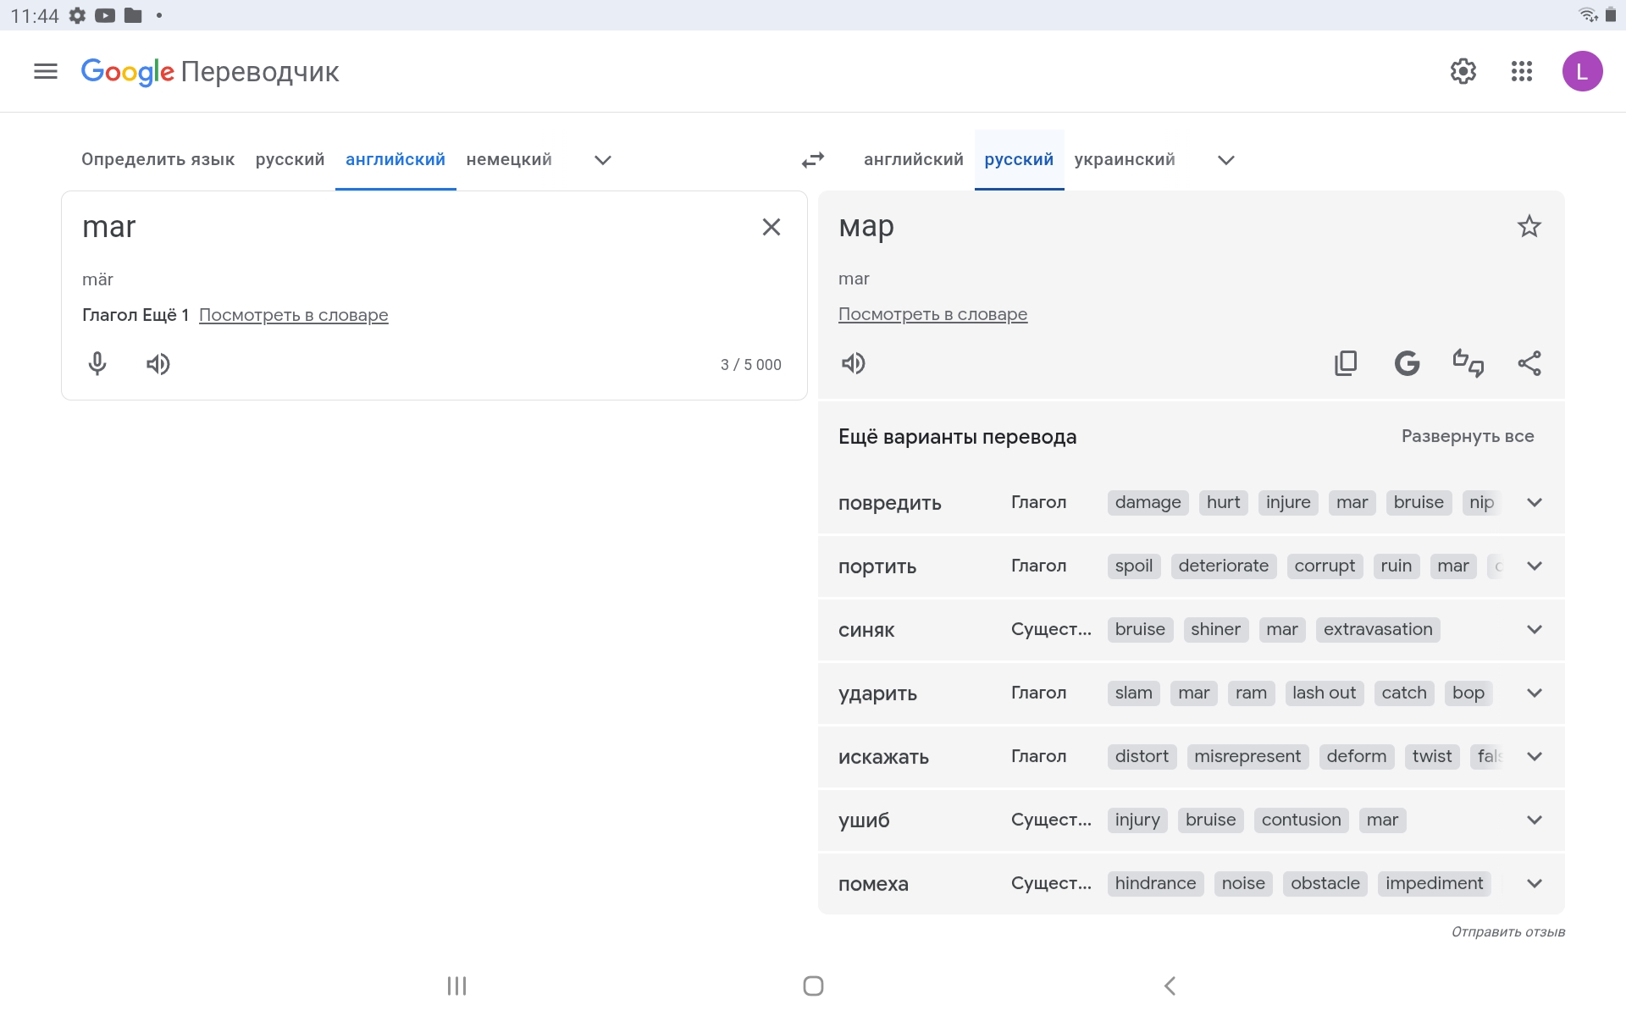The height and width of the screenshot is (1016, 1626).
Task: Click the share translation icon
Action: point(1529,363)
